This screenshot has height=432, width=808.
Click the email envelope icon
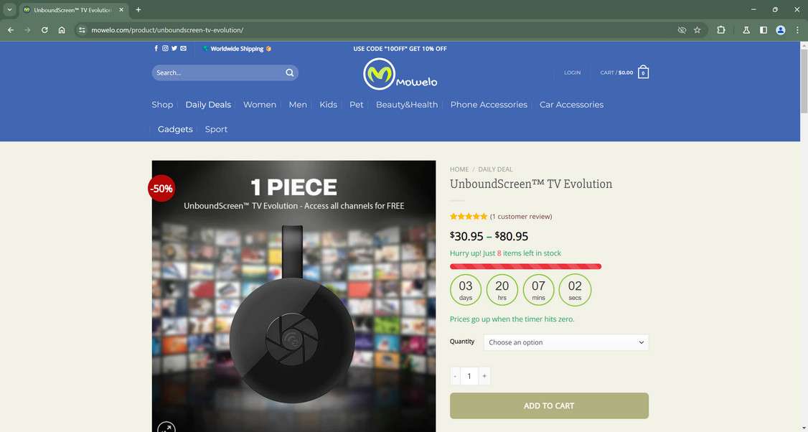184,49
